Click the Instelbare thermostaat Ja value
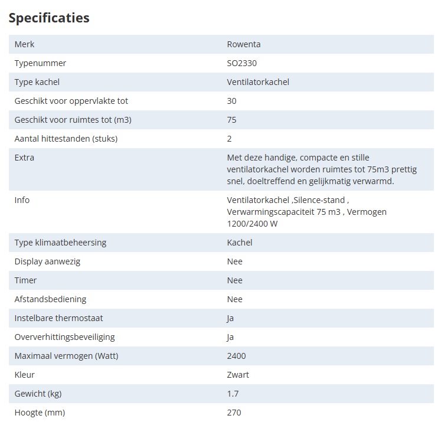 click(x=230, y=318)
